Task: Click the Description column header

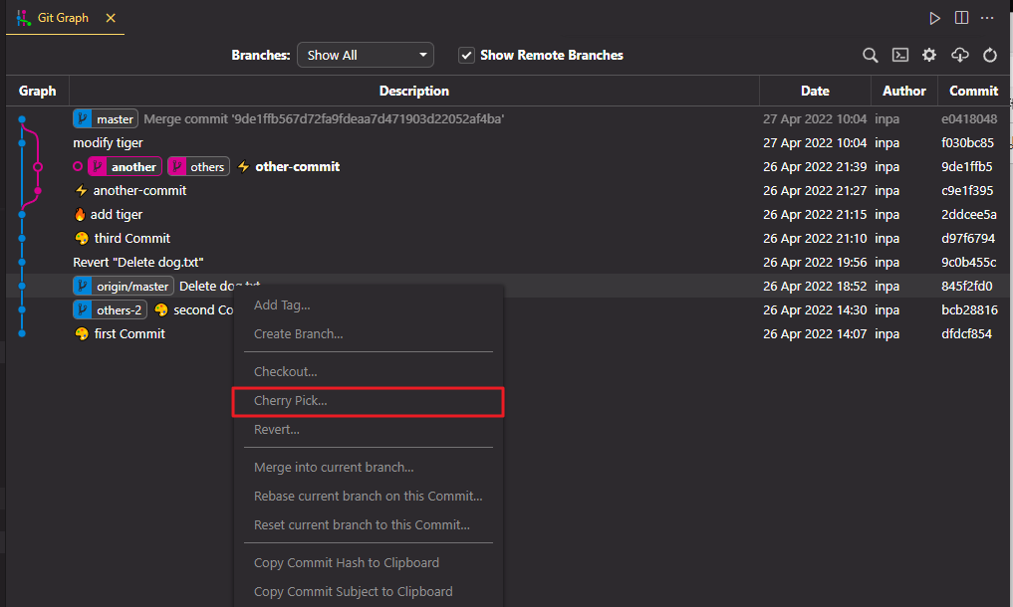Action: click(x=414, y=92)
